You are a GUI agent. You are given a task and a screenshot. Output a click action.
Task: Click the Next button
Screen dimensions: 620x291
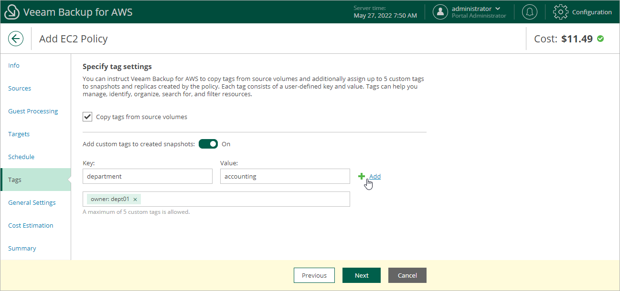(x=362, y=275)
